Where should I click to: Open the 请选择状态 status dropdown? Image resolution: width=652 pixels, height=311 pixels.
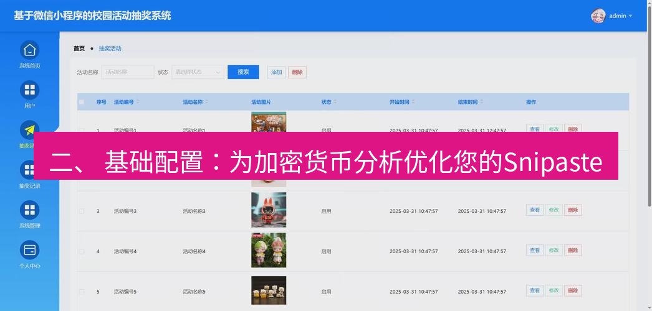point(198,72)
